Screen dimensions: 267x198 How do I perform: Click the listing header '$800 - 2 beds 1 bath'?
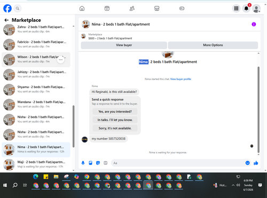[x=110, y=38]
